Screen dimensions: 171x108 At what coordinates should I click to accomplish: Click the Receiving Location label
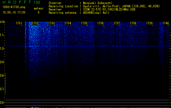[63, 6]
